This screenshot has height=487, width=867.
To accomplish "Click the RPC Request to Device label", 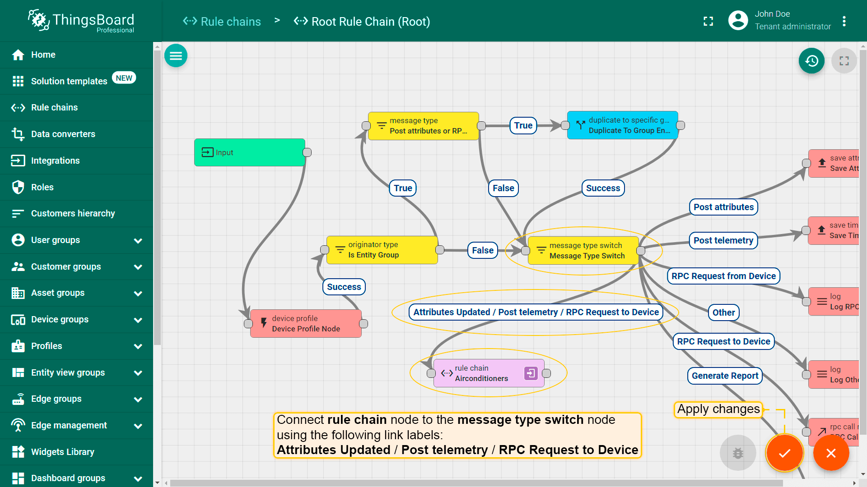I will click(x=723, y=341).
